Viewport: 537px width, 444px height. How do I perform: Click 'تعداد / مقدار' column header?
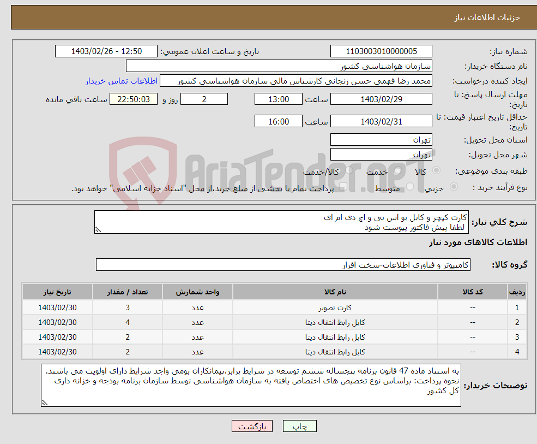point(128,292)
